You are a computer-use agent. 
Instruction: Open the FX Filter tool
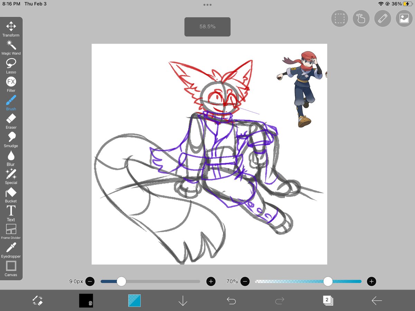click(x=11, y=84)
